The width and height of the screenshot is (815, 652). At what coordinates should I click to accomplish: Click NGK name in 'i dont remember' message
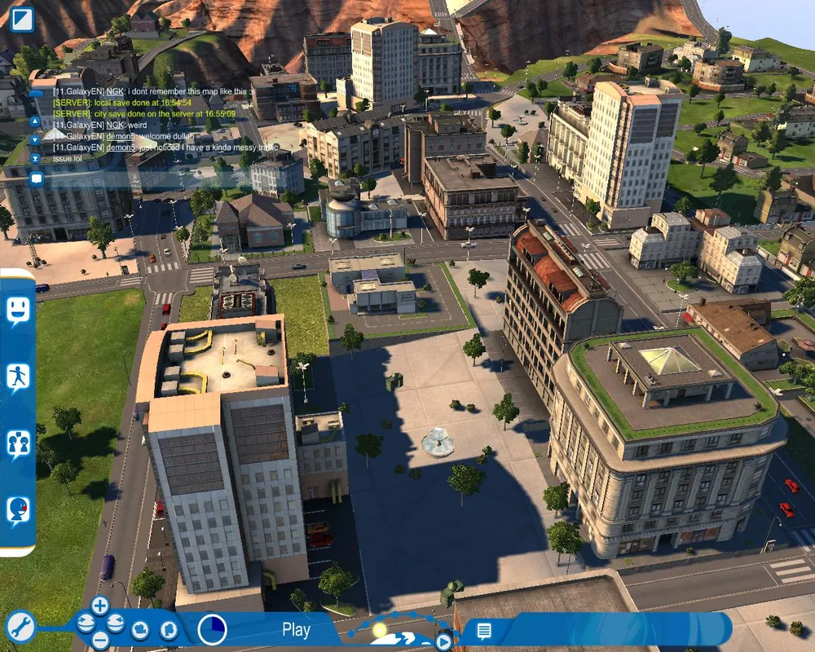(x=116, y=91)
